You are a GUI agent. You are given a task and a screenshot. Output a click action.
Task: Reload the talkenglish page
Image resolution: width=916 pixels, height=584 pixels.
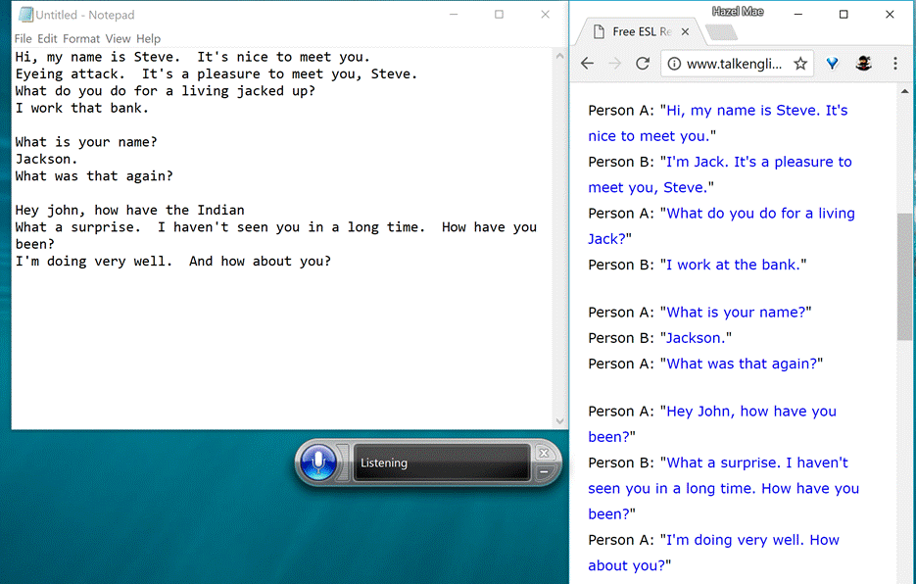click(x=643, y=64)
